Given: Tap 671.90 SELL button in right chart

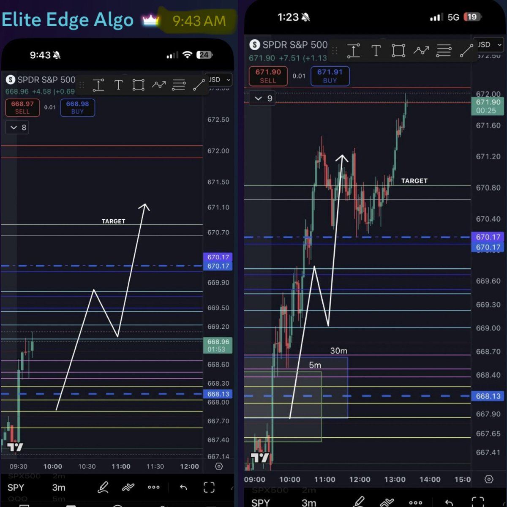Looking at the screenshot, I should coord(268,76).
